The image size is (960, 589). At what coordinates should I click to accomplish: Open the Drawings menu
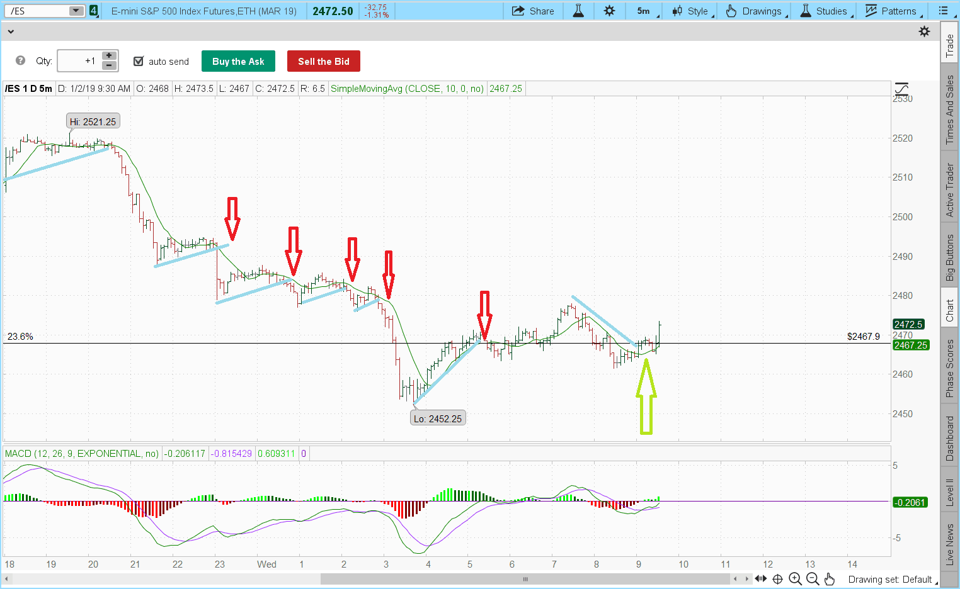pyautogui.click(x=755, y=11)
